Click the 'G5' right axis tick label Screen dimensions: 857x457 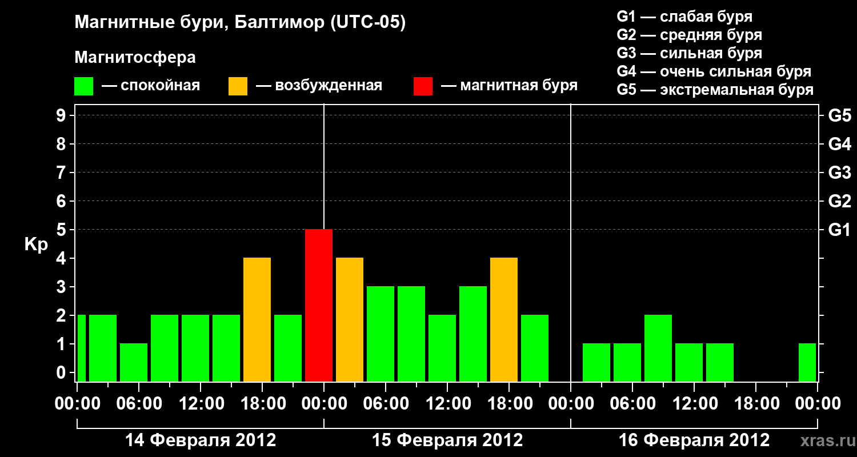tap(839, 115)
